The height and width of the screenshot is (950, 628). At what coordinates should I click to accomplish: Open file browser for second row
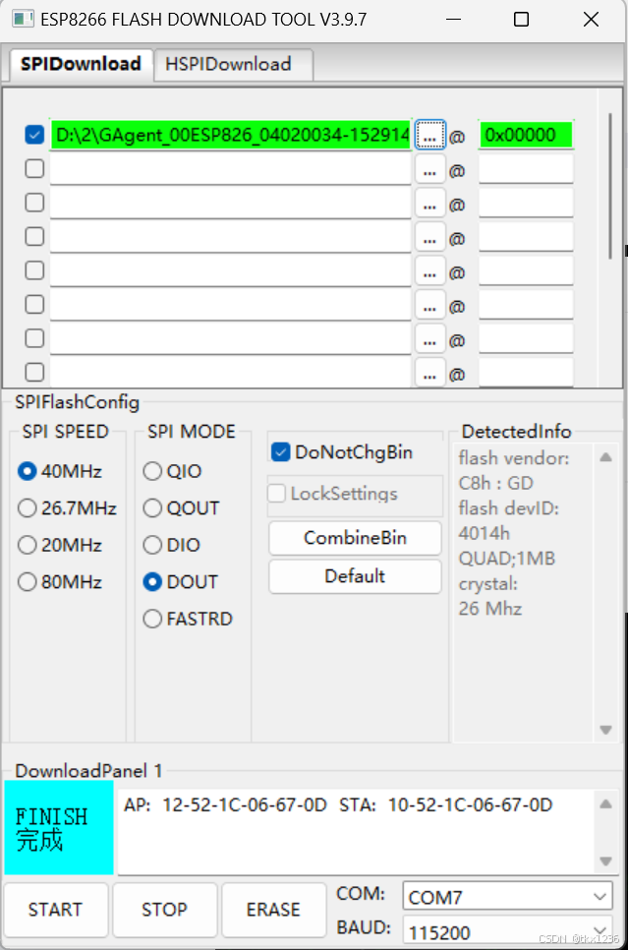coord(430,169)
